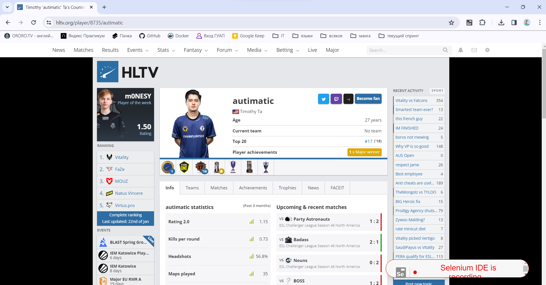The image size is (546, 285).
Task: Open notifications bell icon
Action: (461, 50)
